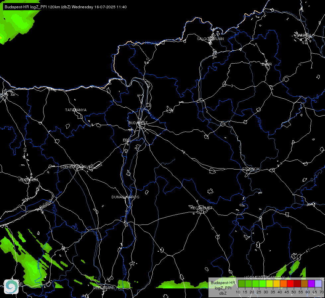Click the bright red 45-50 dBZ swatch
325x298 pixels.
pos(290,283)
